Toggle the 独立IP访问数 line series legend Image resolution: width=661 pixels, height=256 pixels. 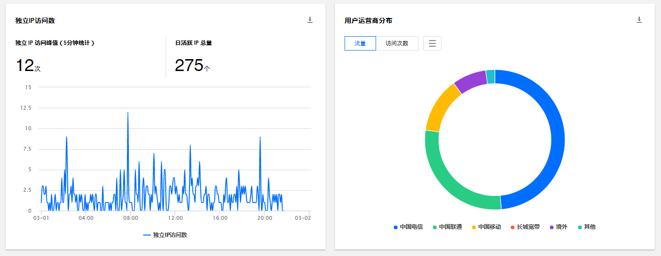165,235
